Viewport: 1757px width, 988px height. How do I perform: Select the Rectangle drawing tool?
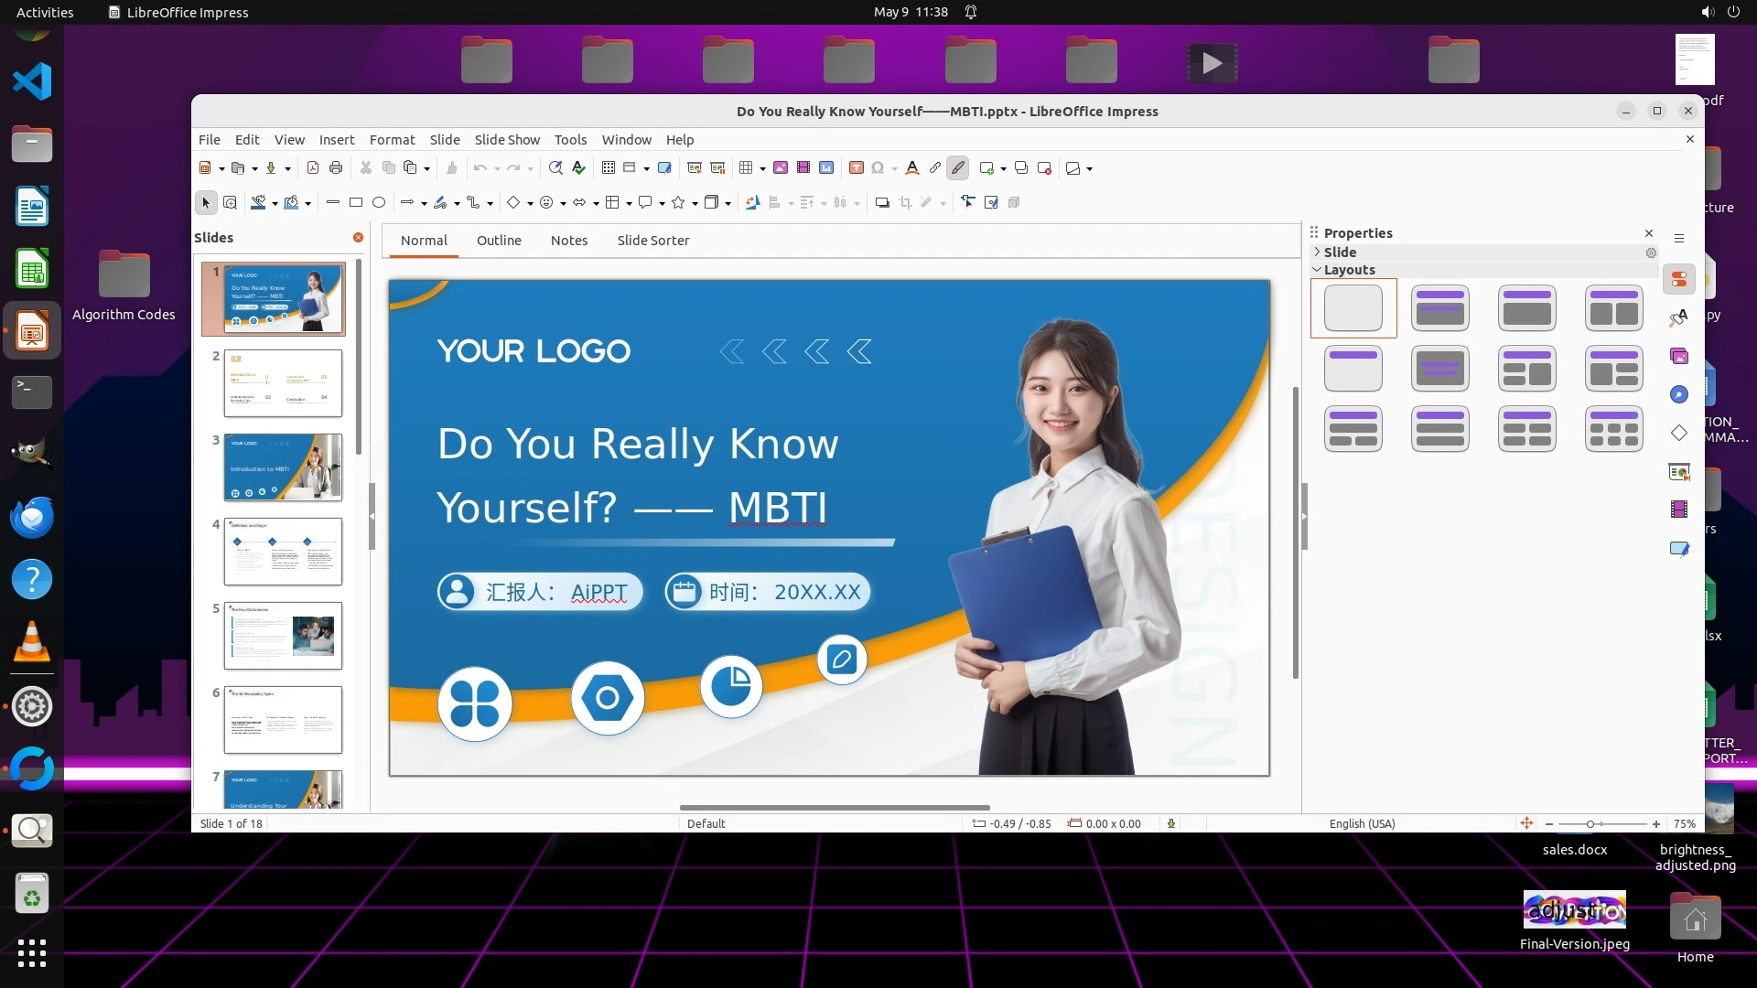(356, 202)
